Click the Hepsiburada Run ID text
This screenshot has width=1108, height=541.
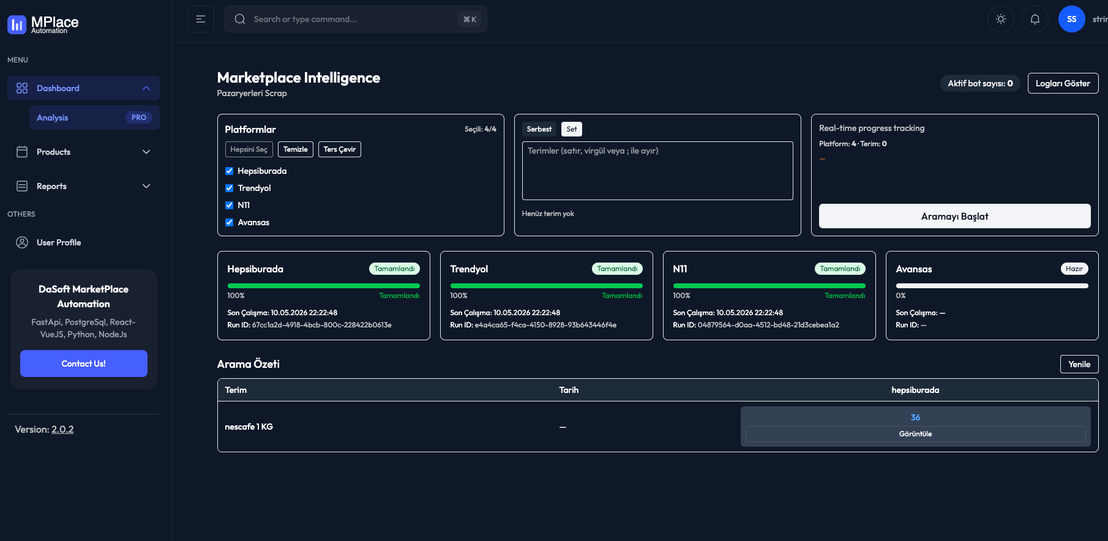pyautogui.click(x=309, y=325)
